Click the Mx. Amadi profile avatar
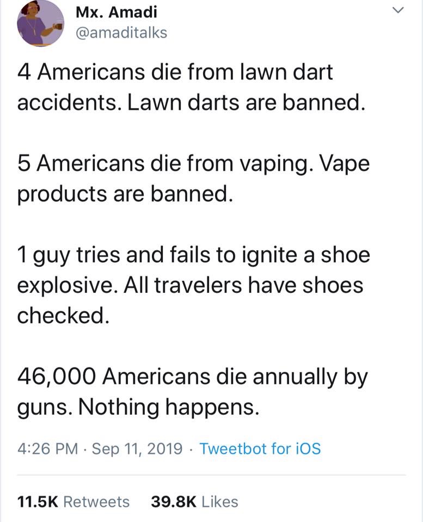Screen dimensions: 423x522 [x=40, y=23]
